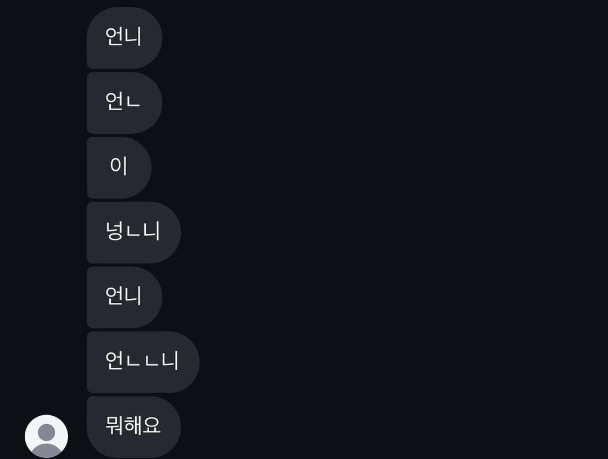Viewport: 608px width, 459px height.
Task: Click the gray person silhouette avatar
Action: 46,436
